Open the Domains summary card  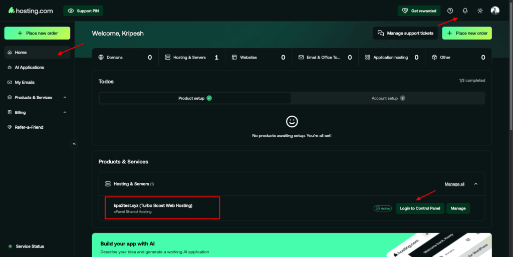click(x=125, y=57)
